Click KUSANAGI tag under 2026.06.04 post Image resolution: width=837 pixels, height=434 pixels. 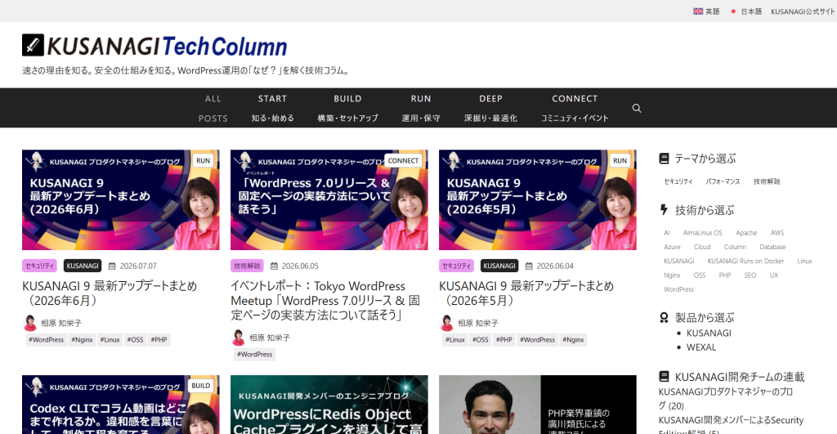[499, 266]
